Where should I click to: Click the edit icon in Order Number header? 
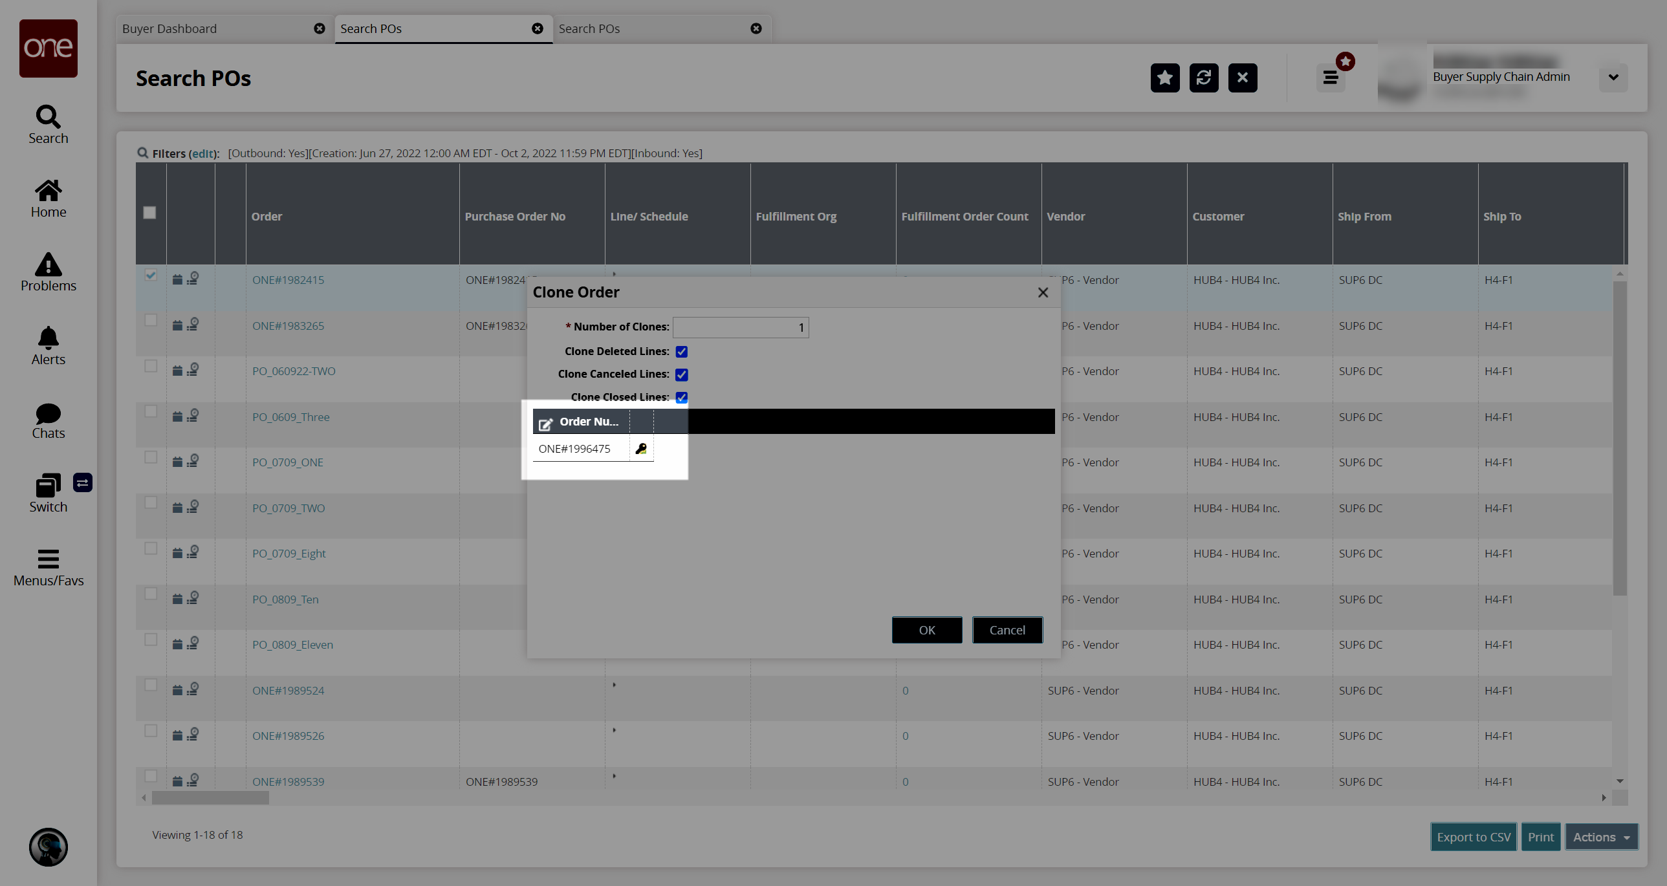coord(545,424)
